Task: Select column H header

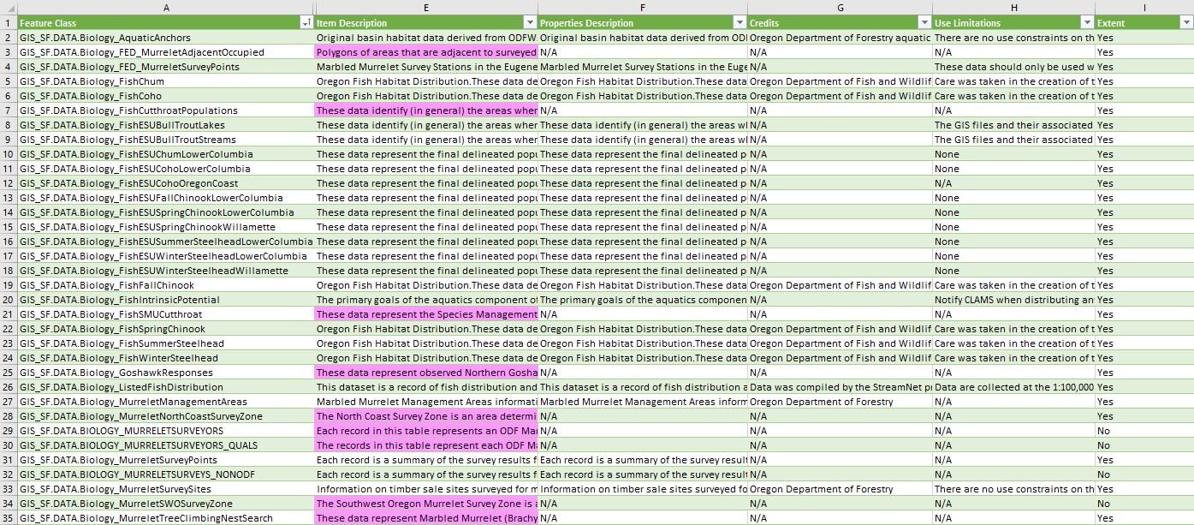Action: click(1013, 7)
